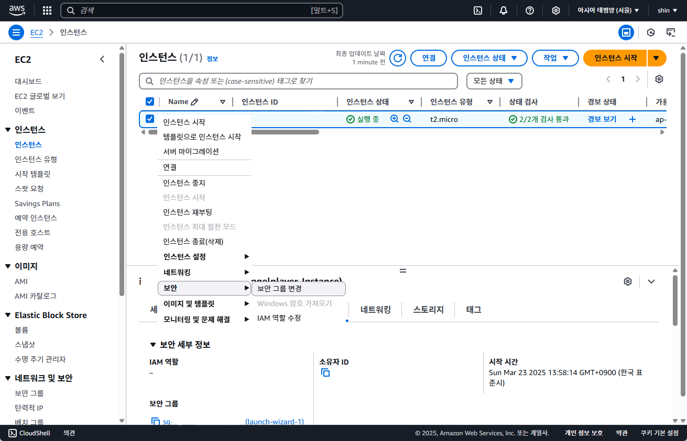Copy the owner ID
The width and height of the screenshot is (687, 441).
[x=325, y=373]
